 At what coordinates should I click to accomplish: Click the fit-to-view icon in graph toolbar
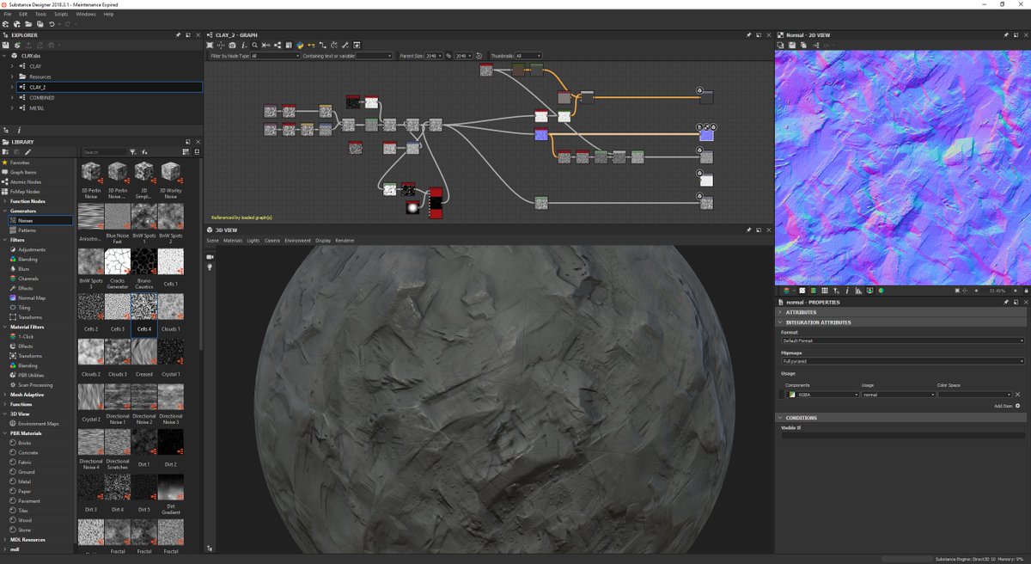(x=210, y=45)
